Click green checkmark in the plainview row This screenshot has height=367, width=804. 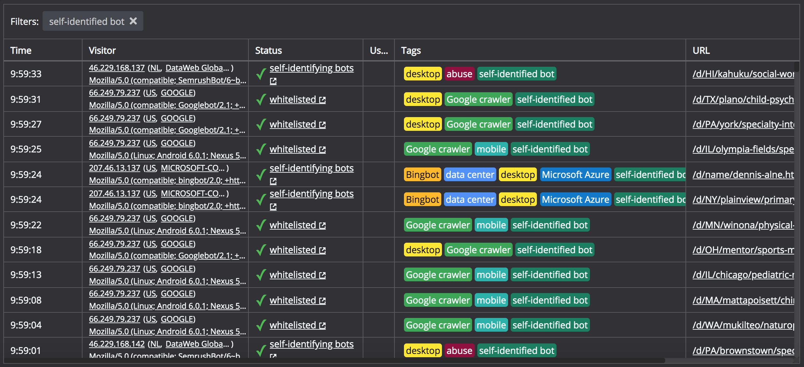(261, 200)
